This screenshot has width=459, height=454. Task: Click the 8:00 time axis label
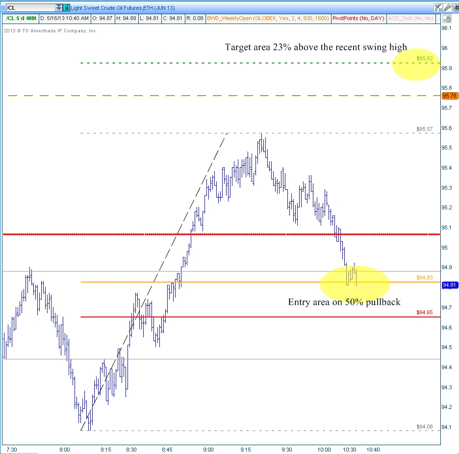(x=65, y=450)
